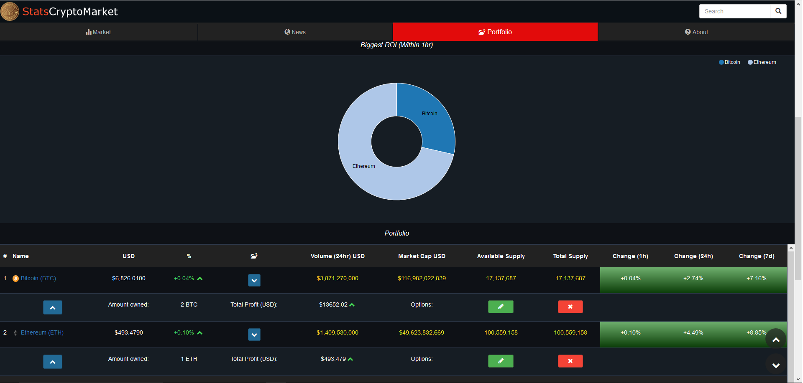Edit the Ethereum holding with pencil button
Viewport: 803px width, 383px height.
(x=501, y=361)
